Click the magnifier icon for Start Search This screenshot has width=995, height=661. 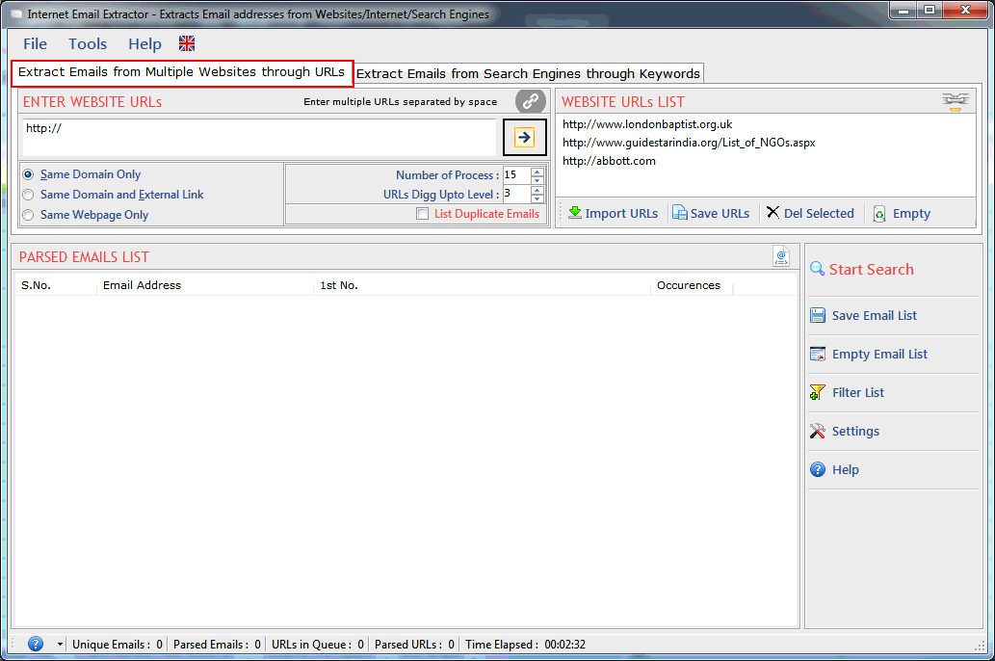[818, 269]
